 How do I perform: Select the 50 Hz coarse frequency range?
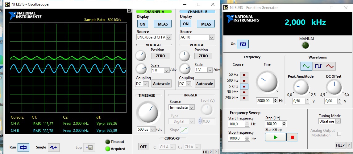pos(244,75)
